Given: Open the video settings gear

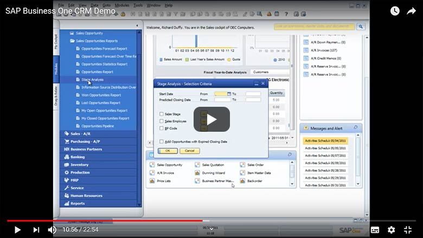Looking at the screenshot, I should click(391, 230).
